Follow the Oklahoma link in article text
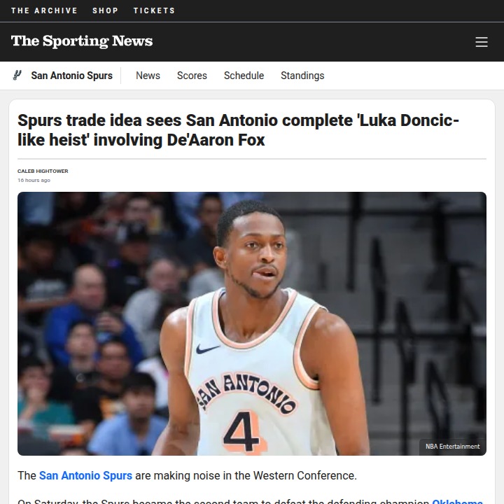Image resolution: width=504 pixels, height=504 pixels. [x=457, y=501]
